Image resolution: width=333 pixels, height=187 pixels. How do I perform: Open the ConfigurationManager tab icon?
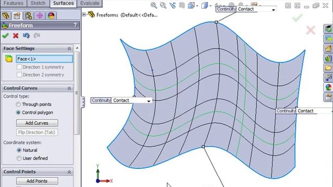(28, 16)
